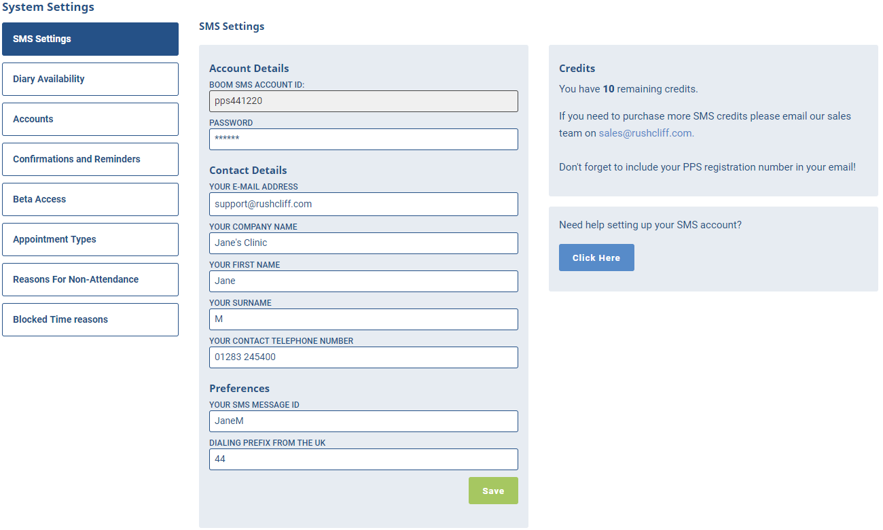
Task: Click the green Save button
Action: pos(493,491)
